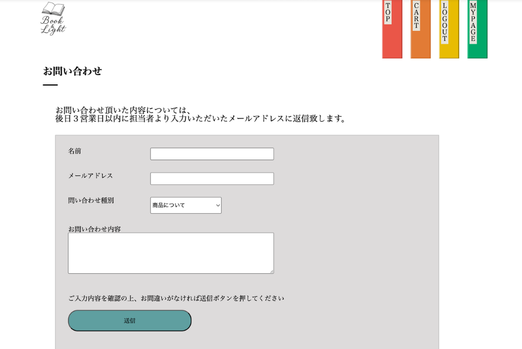Screen dimensions: 522x349
Task: Click the ご入力内容を確認 instruction text
Action: pyautogui.click(x=176, y=298)
